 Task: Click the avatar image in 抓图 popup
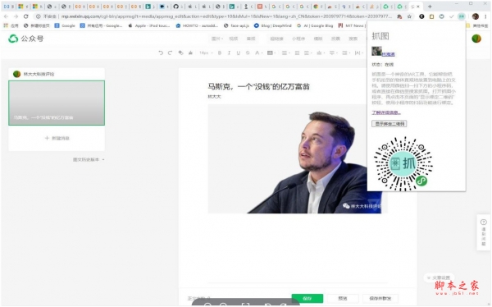coord(376,51)
